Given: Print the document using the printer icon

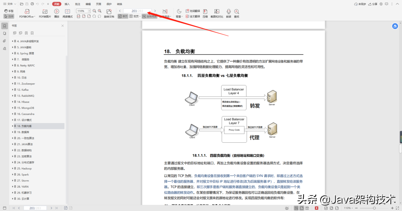Looking at the screenshot, I should click(x=32, y=4).
